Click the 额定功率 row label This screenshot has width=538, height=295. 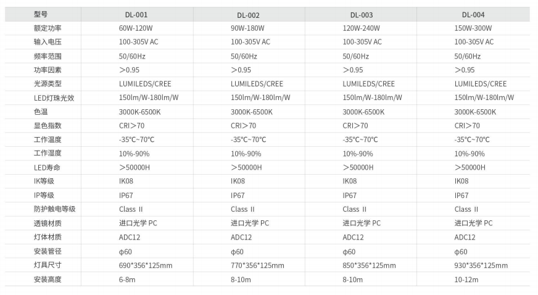(x=48, y=28)
